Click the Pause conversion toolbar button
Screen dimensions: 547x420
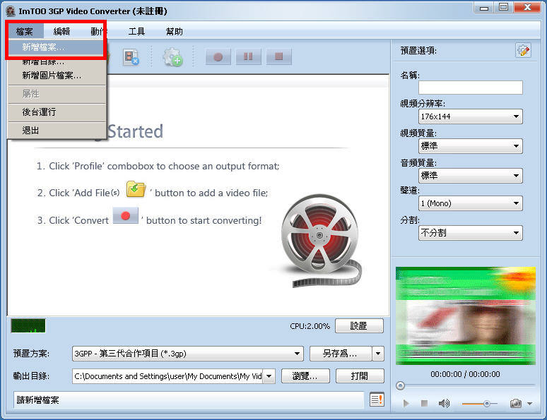pyautogui.click(x=249, y=57)
